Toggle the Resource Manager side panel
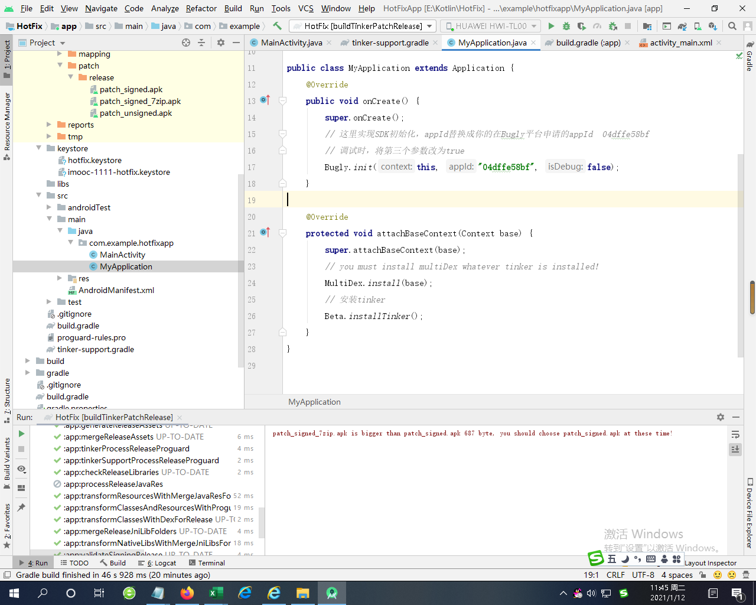 click(x=7, y=126)
